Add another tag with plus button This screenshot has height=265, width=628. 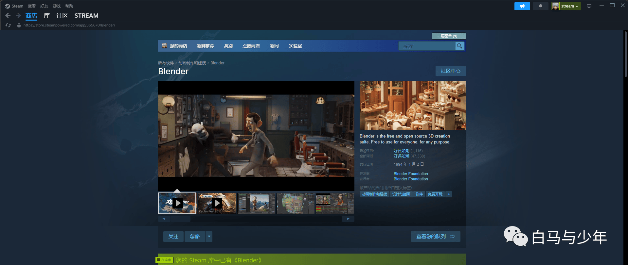pyautogui.click(x=449, y=194)
